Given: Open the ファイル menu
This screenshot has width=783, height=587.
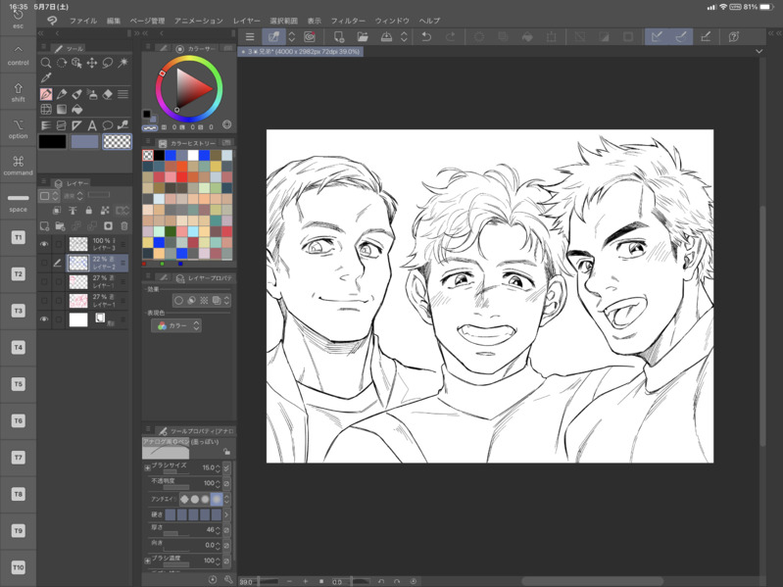Looking at the screenshot, I should [x=83, y=21].
